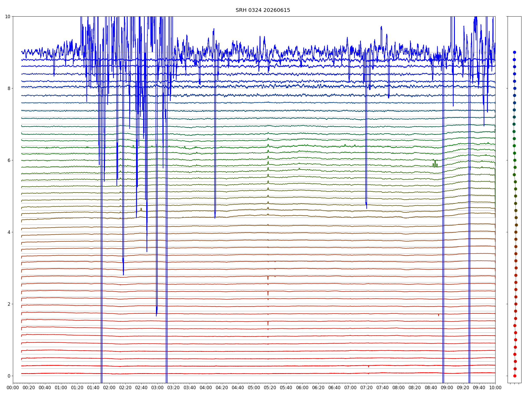Select the y-axis tick label "2"

coord(9,304)
